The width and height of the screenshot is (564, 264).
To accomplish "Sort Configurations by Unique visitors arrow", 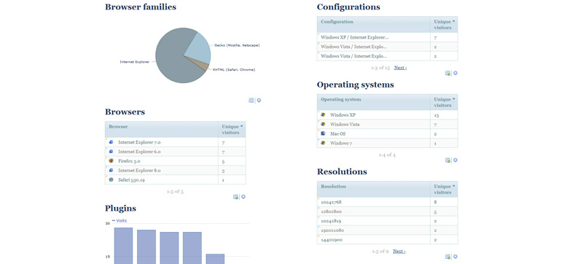I will point(453,21).
